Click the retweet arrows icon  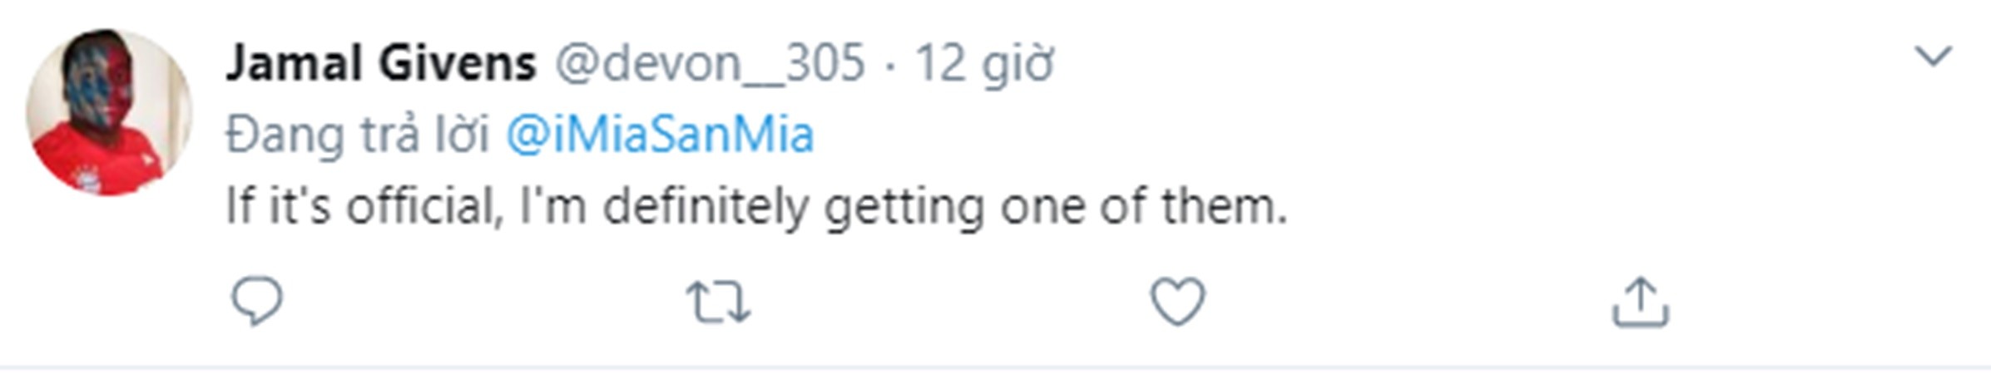[x=718, y=302]
